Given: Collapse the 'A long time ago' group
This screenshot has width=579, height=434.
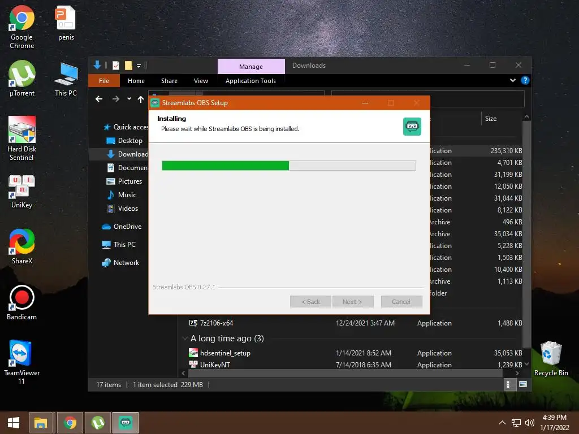Looking at the screenshot, I should point(185,338).
